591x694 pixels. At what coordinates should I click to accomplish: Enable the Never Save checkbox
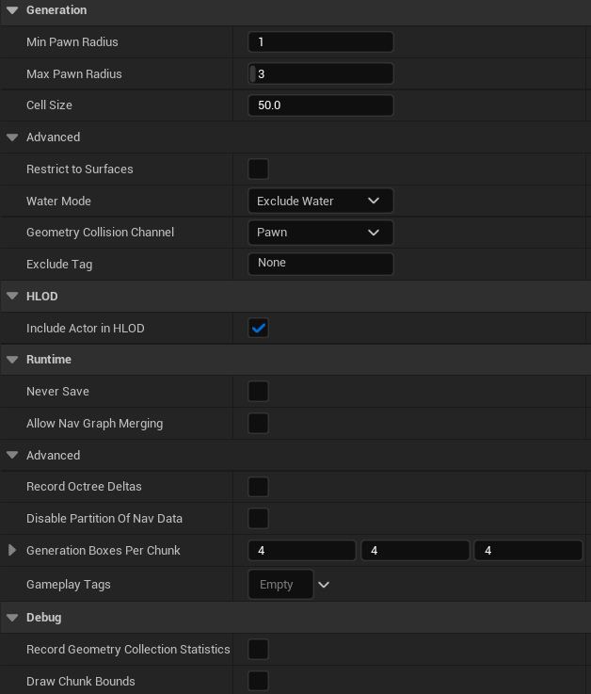coord(258,392)
